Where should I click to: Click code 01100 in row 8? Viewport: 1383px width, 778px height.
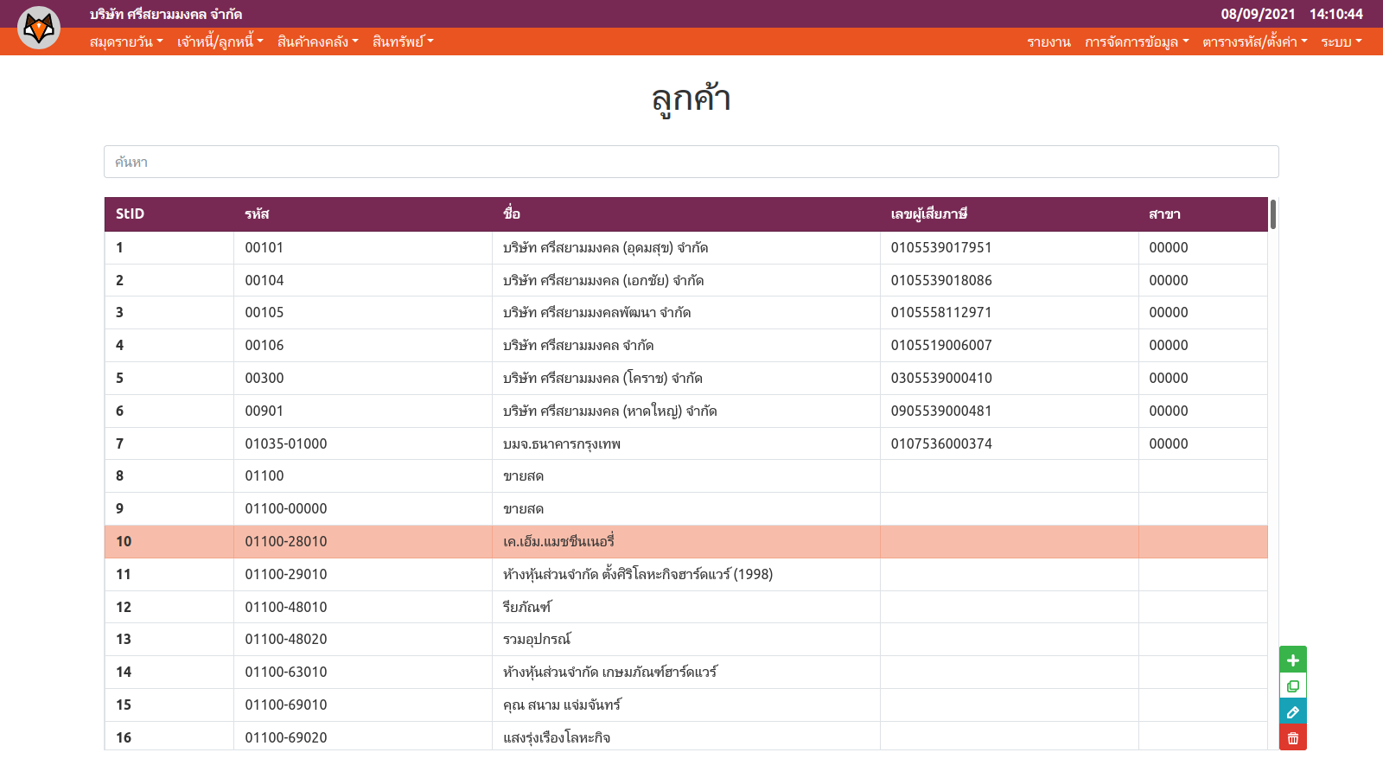point(264,475)
